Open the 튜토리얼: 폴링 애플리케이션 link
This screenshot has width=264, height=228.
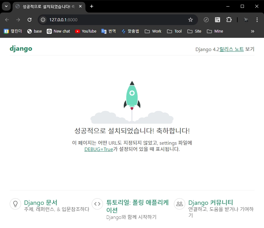tap(137, 206)
